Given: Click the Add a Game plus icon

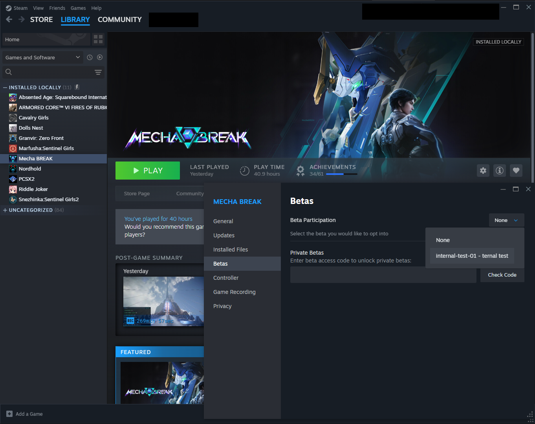Looking at the screenshot, I should click(9, 414).
